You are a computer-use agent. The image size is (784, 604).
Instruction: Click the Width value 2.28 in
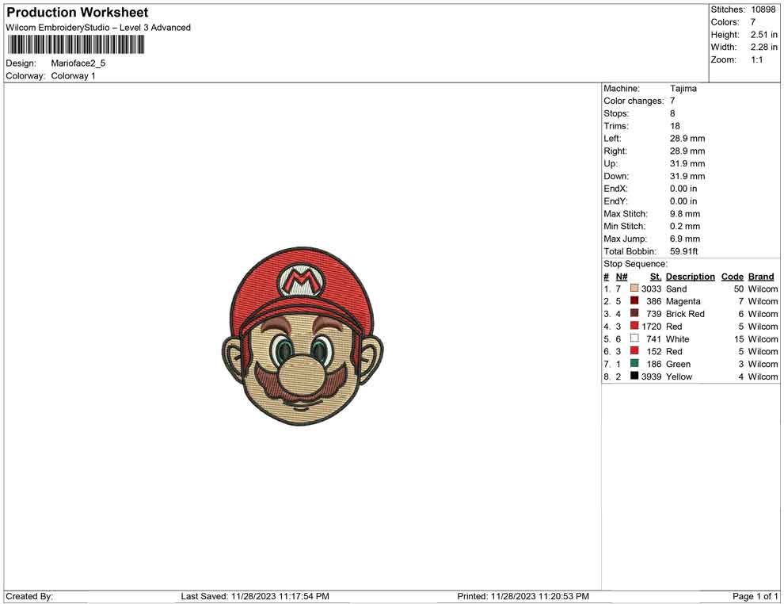pos(764,47)
